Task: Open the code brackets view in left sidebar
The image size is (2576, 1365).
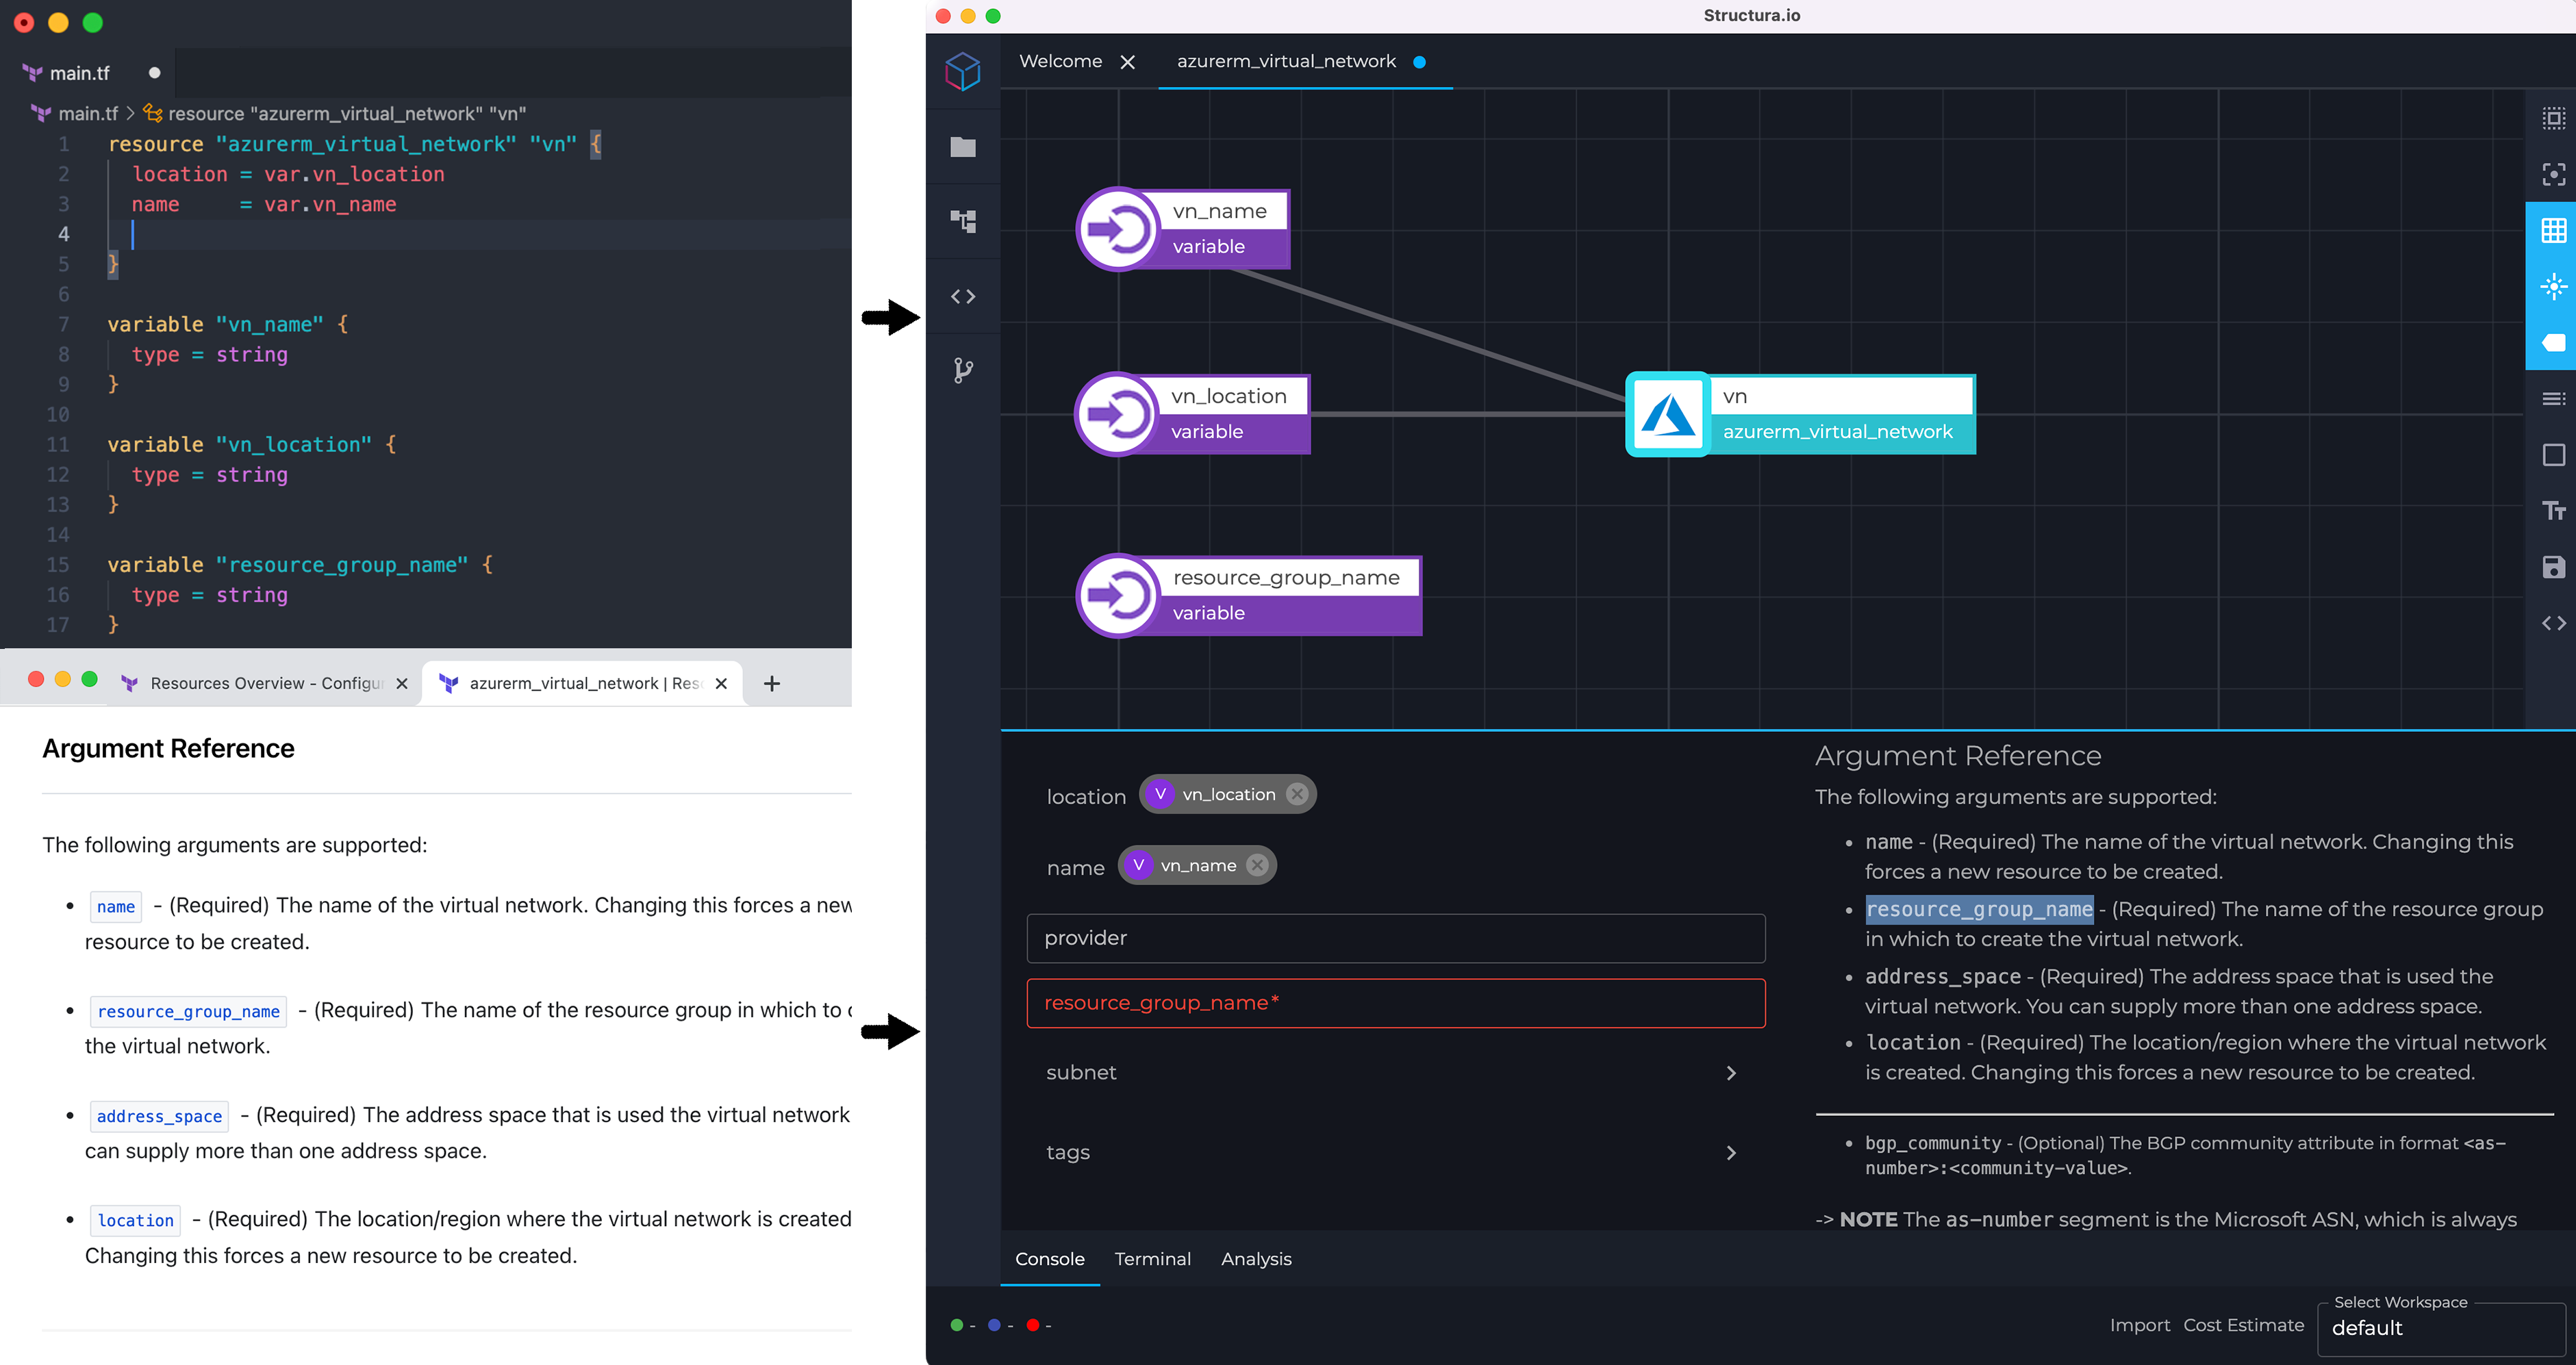Action: click(x=962, y=296)
